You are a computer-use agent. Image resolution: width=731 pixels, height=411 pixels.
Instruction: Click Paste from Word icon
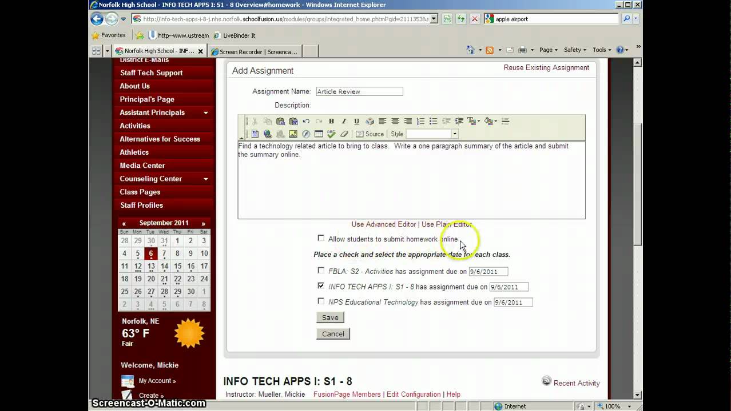tap(293, 121)
